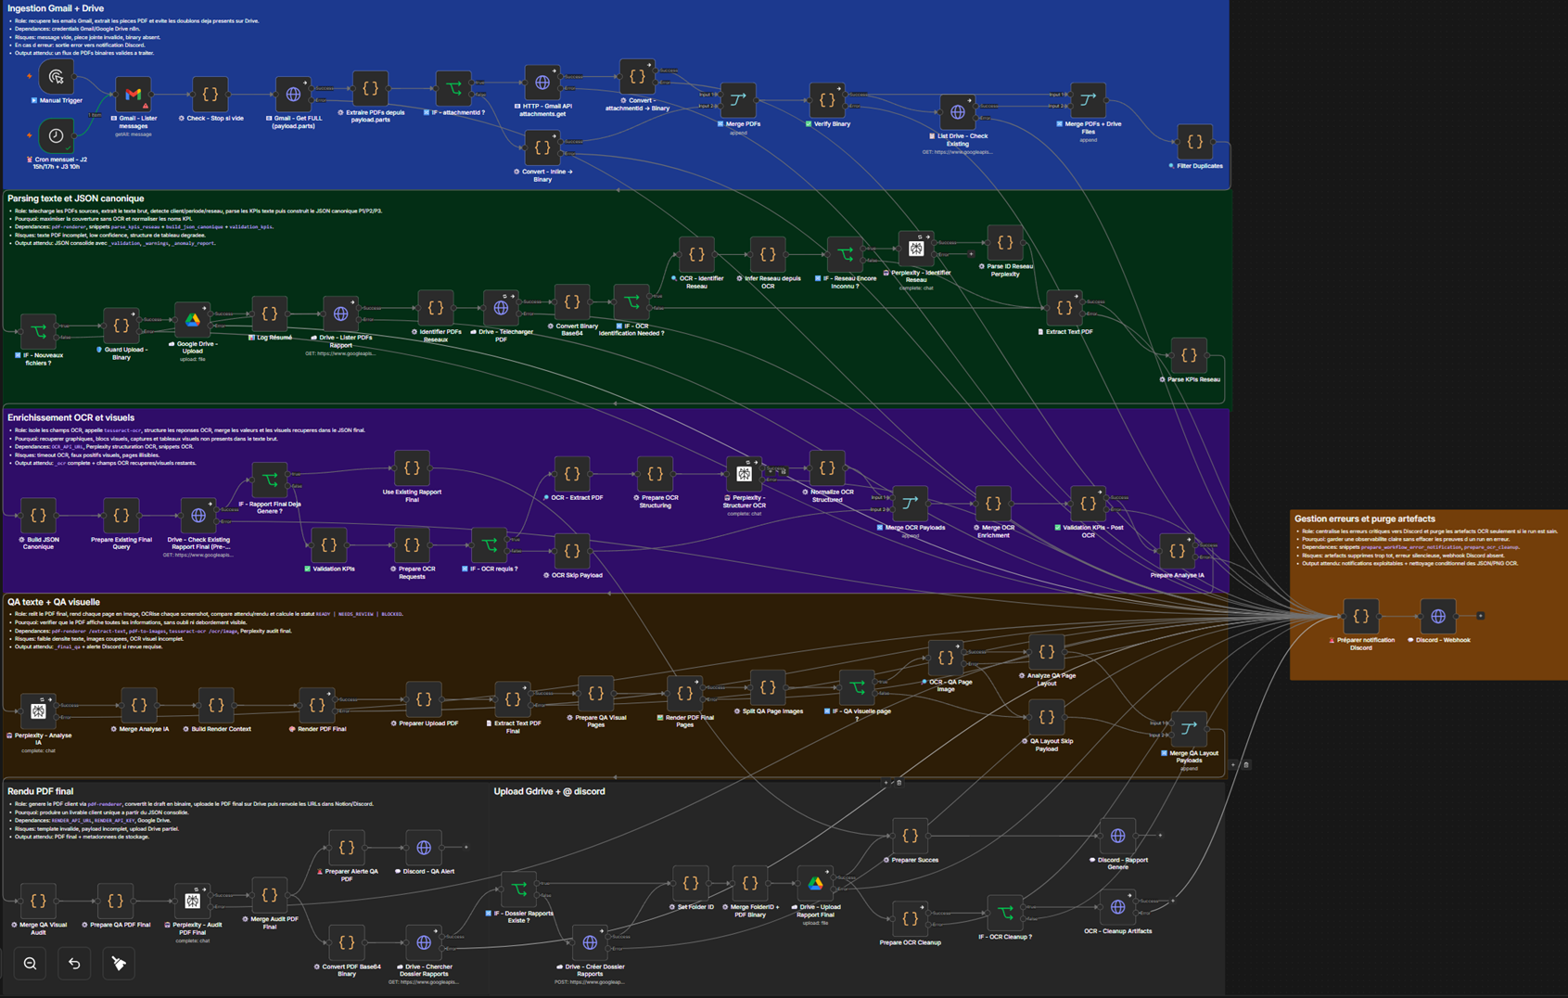Open the Drive - Upload Rapport Final node

(x=815, y=883)
